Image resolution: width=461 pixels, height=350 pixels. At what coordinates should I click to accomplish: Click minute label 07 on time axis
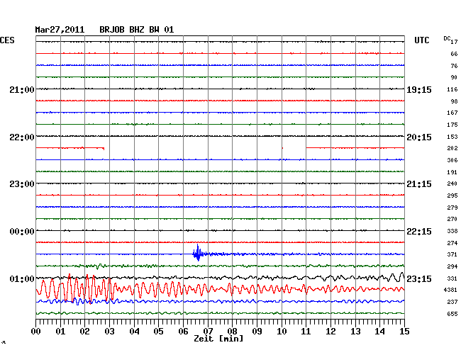pyautogui.click(x=208, y=332)
